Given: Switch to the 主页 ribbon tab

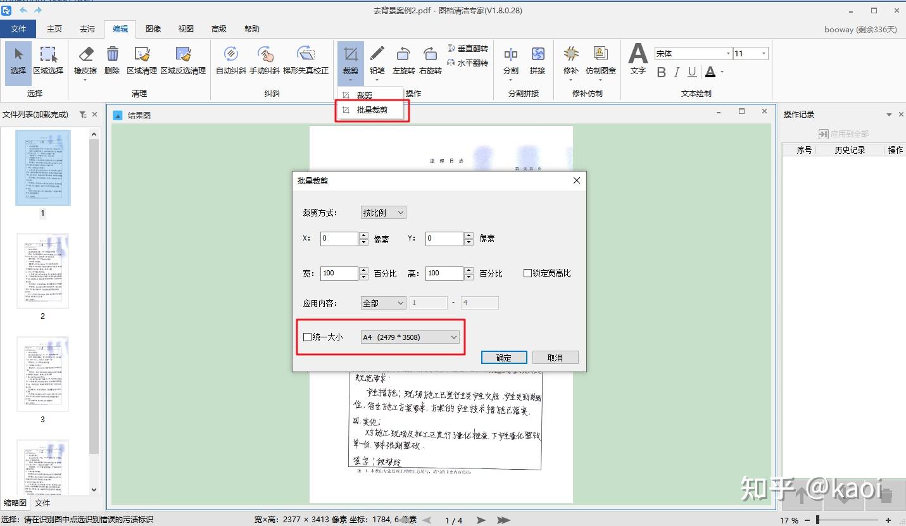Looking at the screenshot, I should [54, 29].
